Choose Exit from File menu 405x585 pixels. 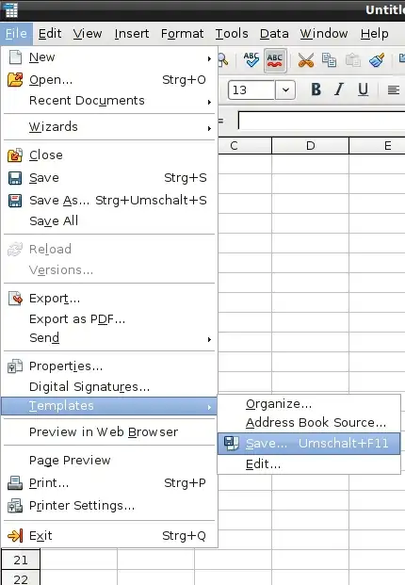109,536
